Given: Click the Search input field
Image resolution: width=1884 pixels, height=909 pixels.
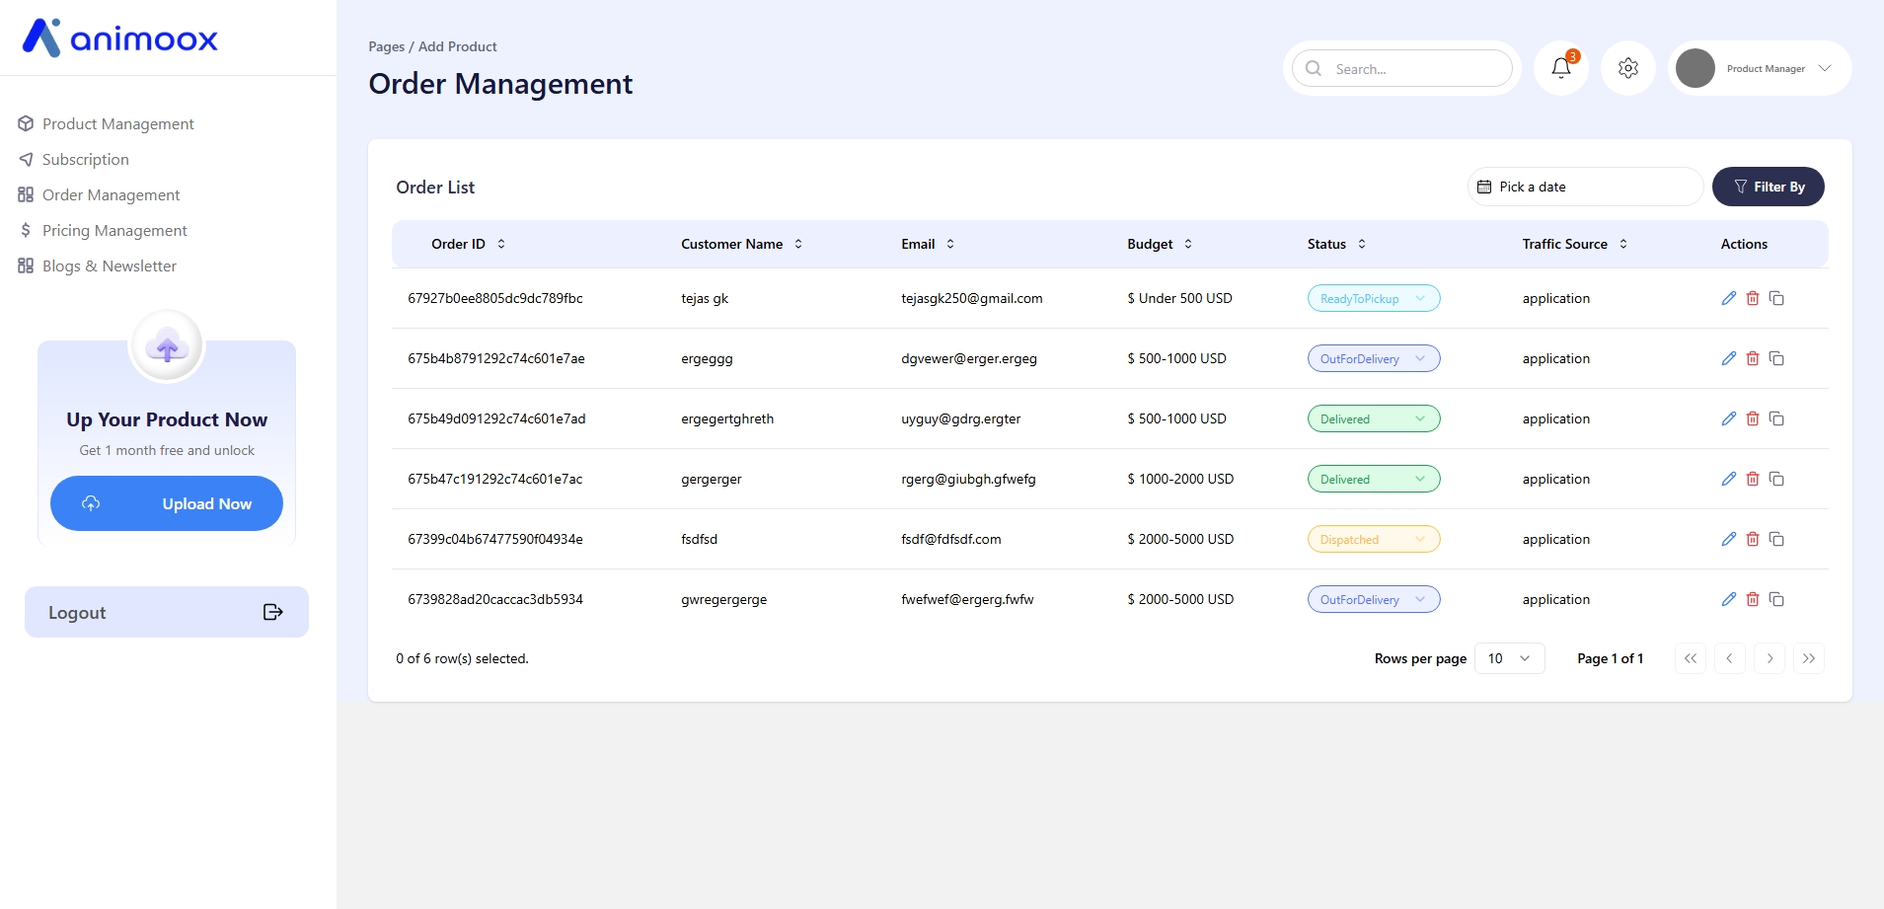Looking at the screenshot, I should coord(1402,68).
